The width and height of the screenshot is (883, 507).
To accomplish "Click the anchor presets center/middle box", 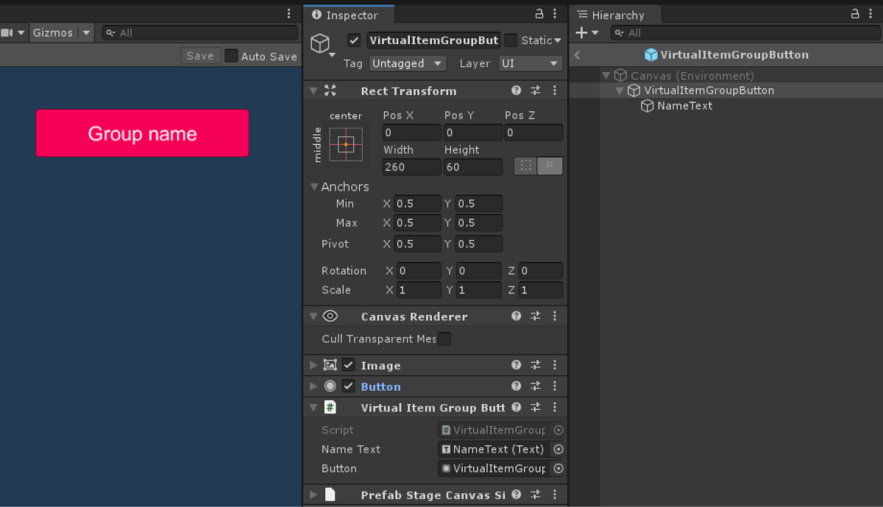I will (x=346, y=144).
